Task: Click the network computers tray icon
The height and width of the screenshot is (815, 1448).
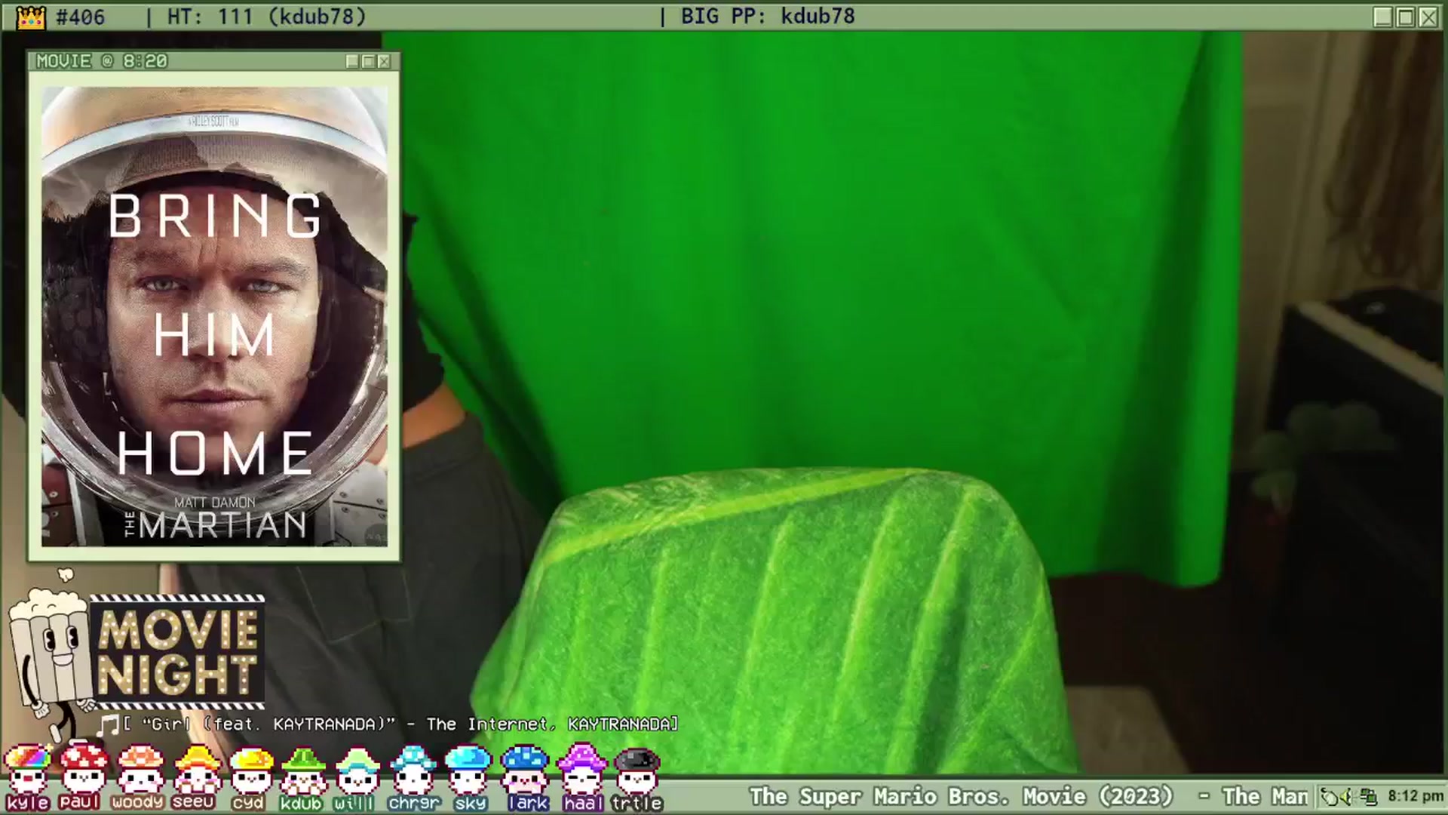Action: tap(1368, 797)
